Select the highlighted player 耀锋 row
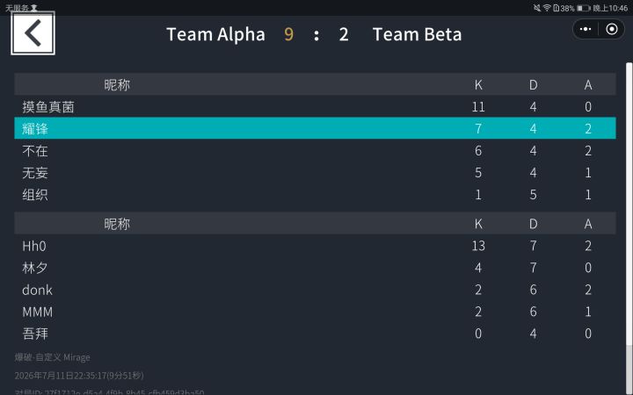 click(x=315, y=128)
